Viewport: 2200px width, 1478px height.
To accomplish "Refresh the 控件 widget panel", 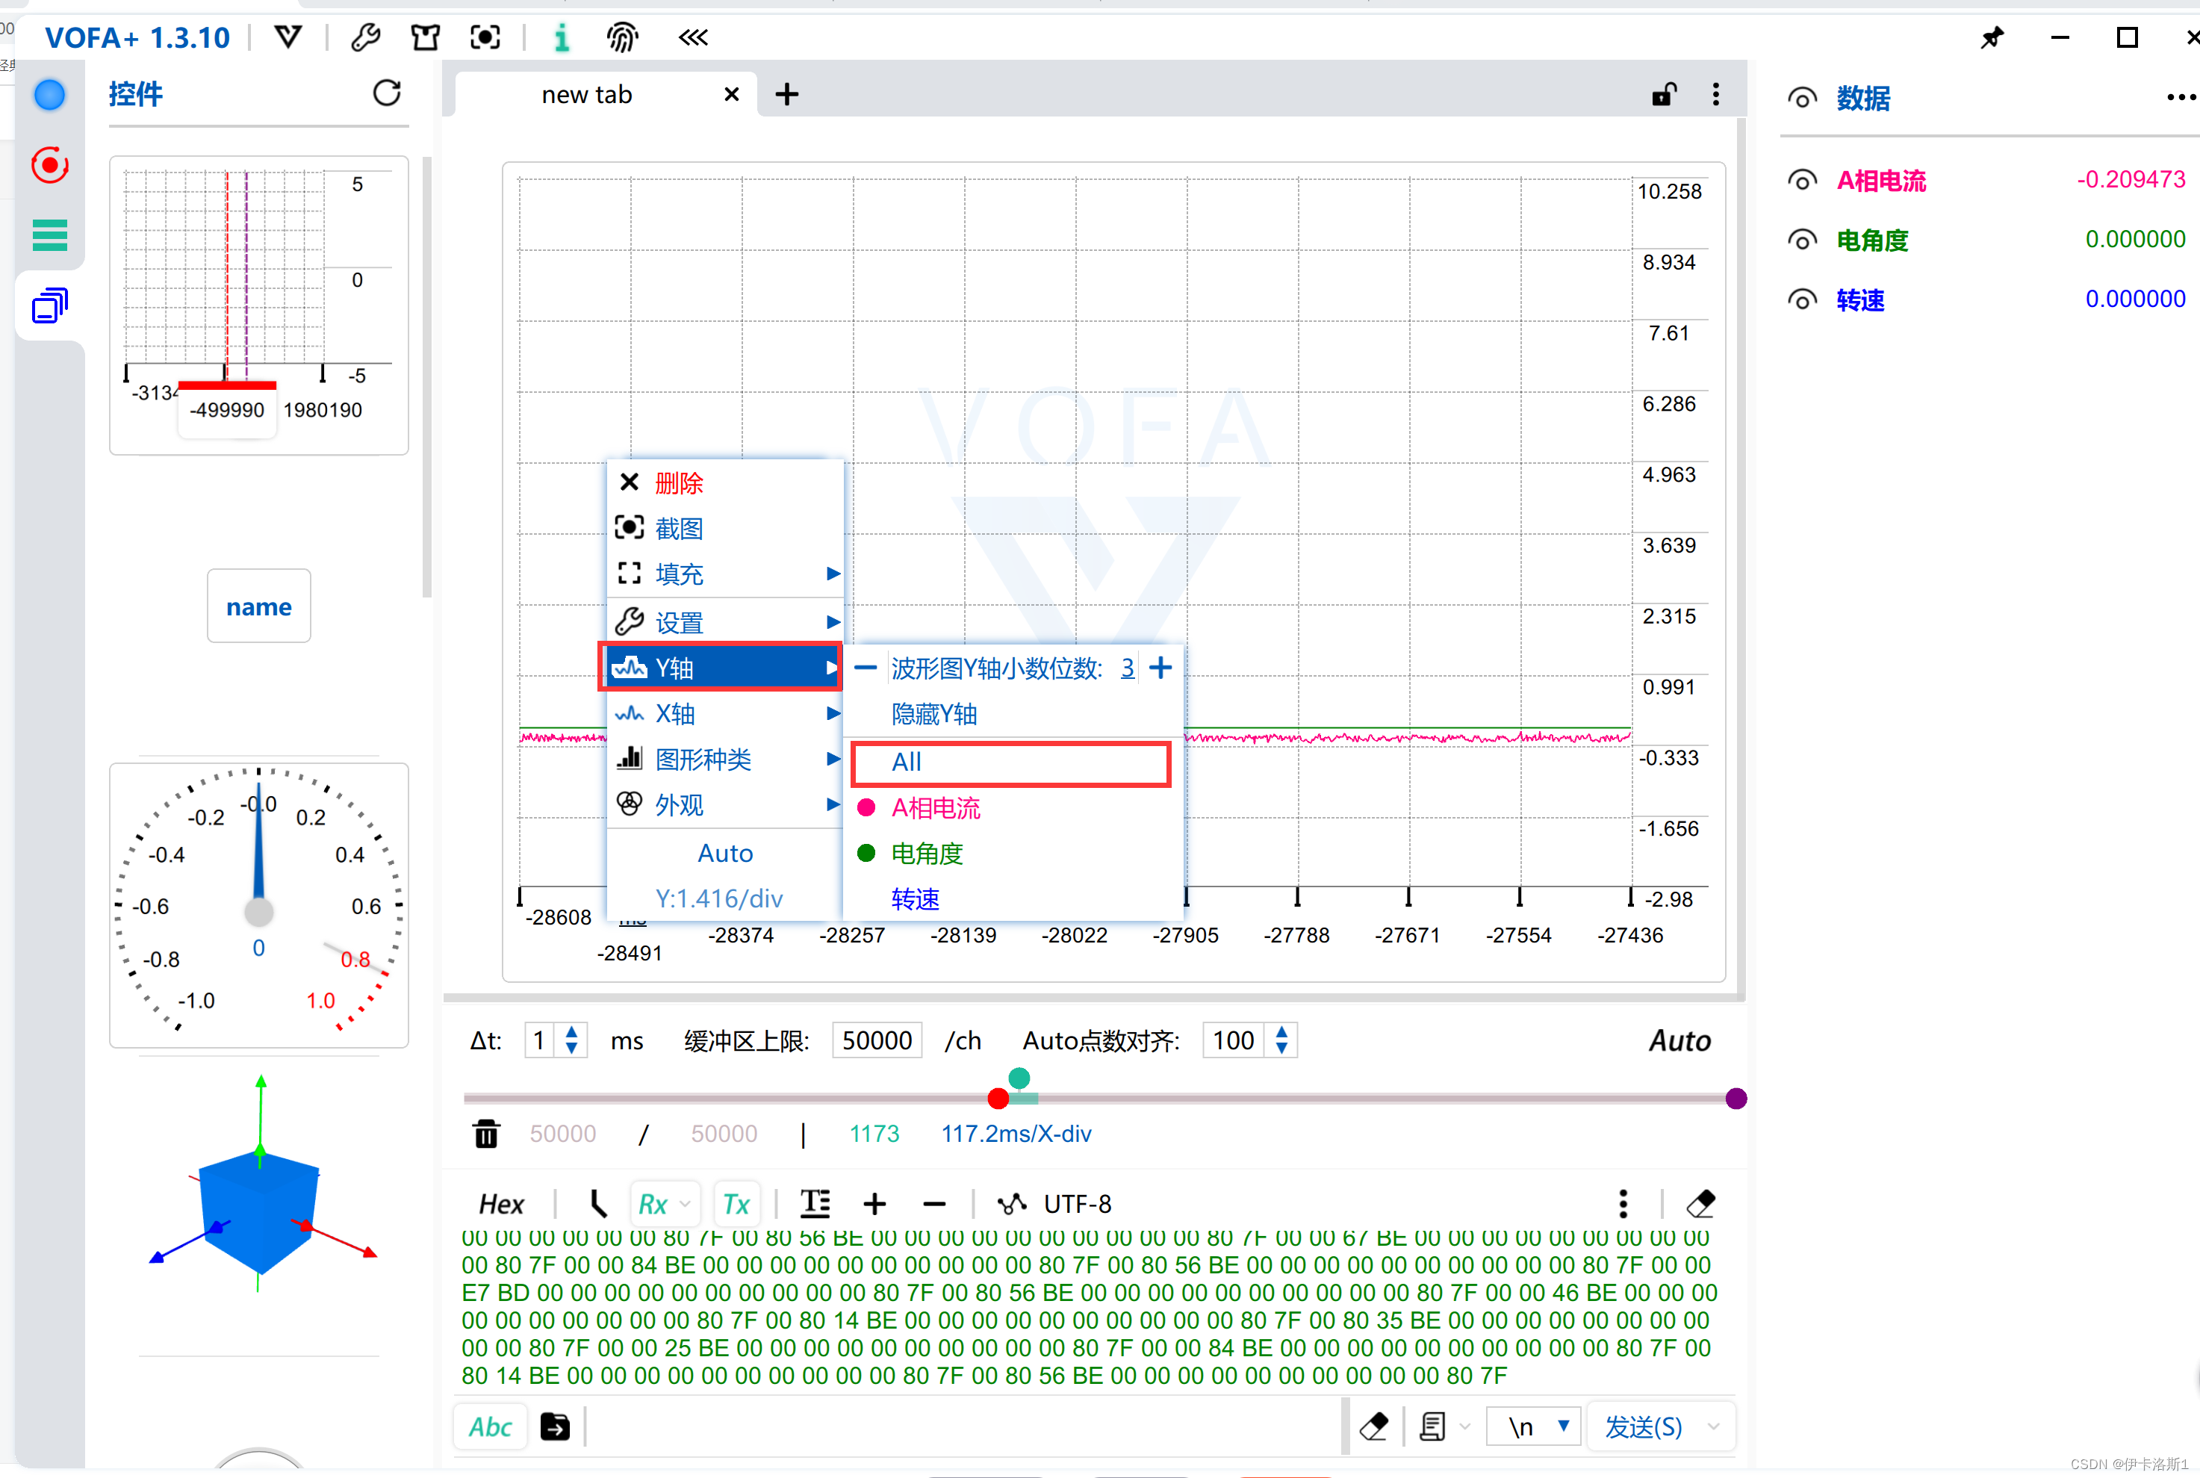I will (388, 93).
